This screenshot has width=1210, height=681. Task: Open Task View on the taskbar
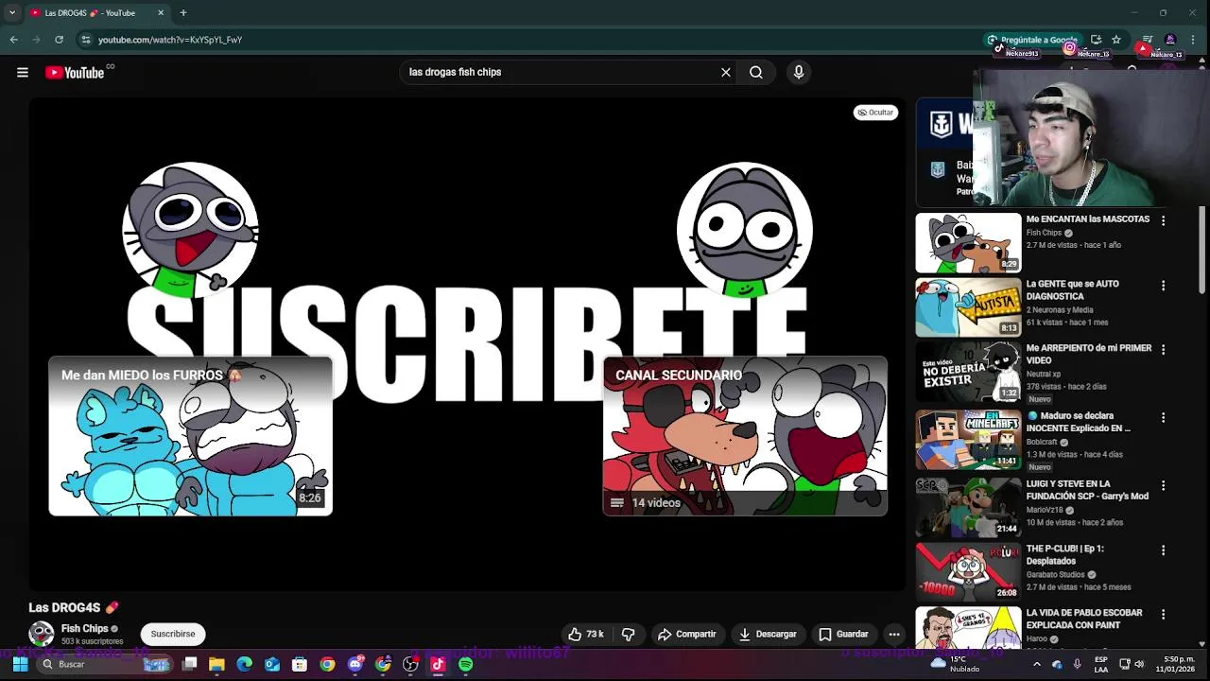pos(189,664)
